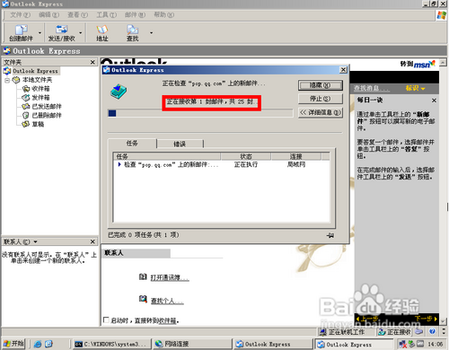449x350 pixels.
Task: Toggle 启动时直接转到收件箱 checkbox
Action: [106, 319]
